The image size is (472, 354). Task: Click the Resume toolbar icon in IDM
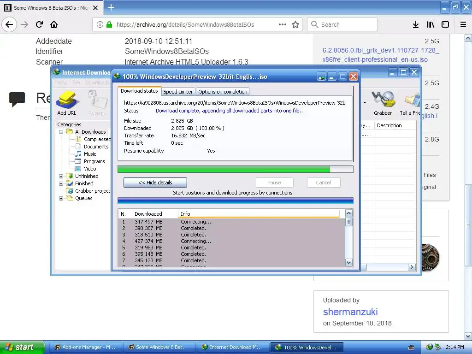click(x=97, y=103)
